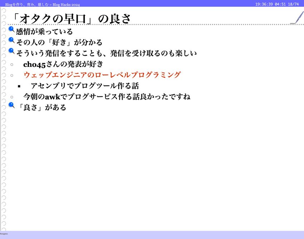
Task: Select the text cho45さんの発表が好き
Action: [63, 64]
